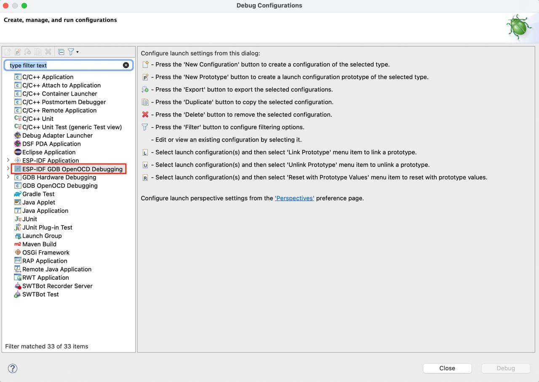The image size is (539, 382).
Task: Click the Export configuration toolbar icon
Action: [28, 52]
